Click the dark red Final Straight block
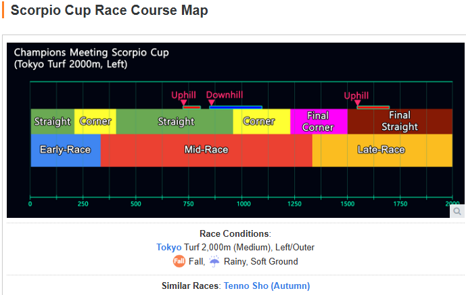466x295 pixels. 400,121
